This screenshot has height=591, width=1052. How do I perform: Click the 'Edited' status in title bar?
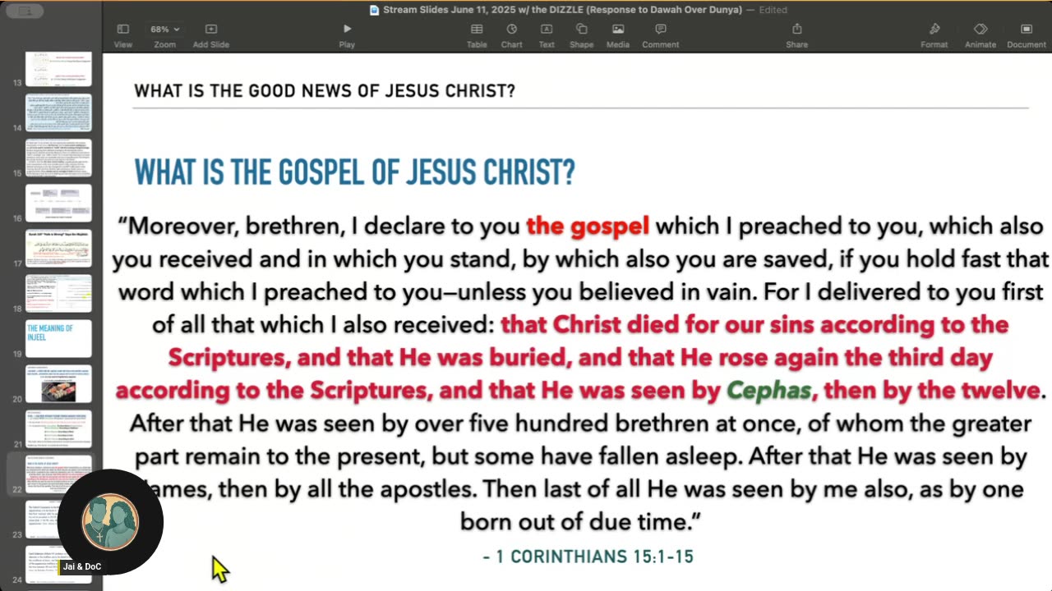773,10
